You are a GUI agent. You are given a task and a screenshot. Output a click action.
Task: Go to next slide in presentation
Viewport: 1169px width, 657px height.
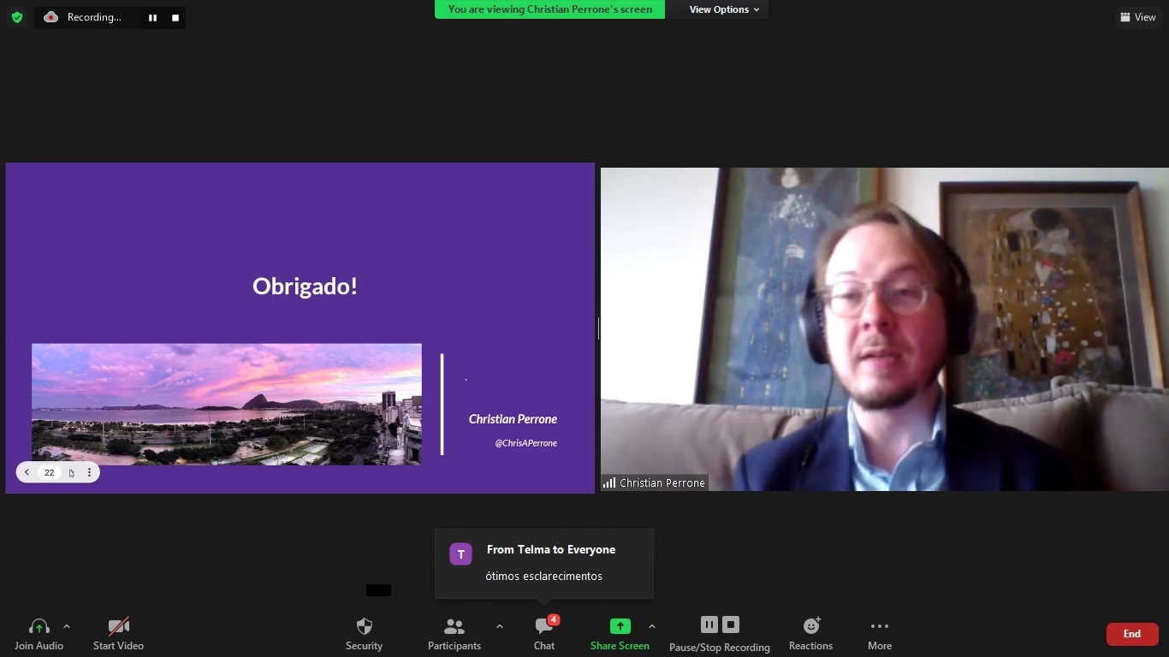(72, 472)
